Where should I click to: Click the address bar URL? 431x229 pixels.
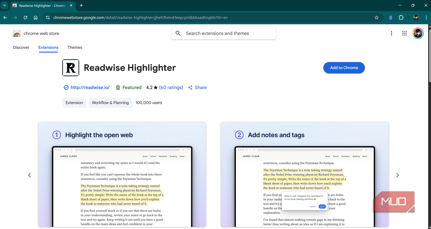[141, 17]
